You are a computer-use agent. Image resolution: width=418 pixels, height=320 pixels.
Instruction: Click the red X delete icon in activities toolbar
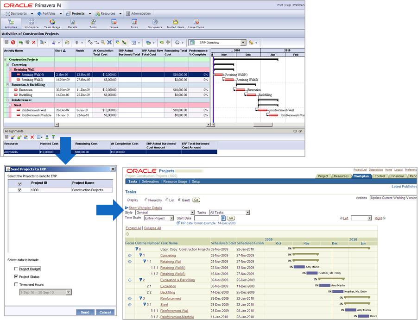coord(33,42)
